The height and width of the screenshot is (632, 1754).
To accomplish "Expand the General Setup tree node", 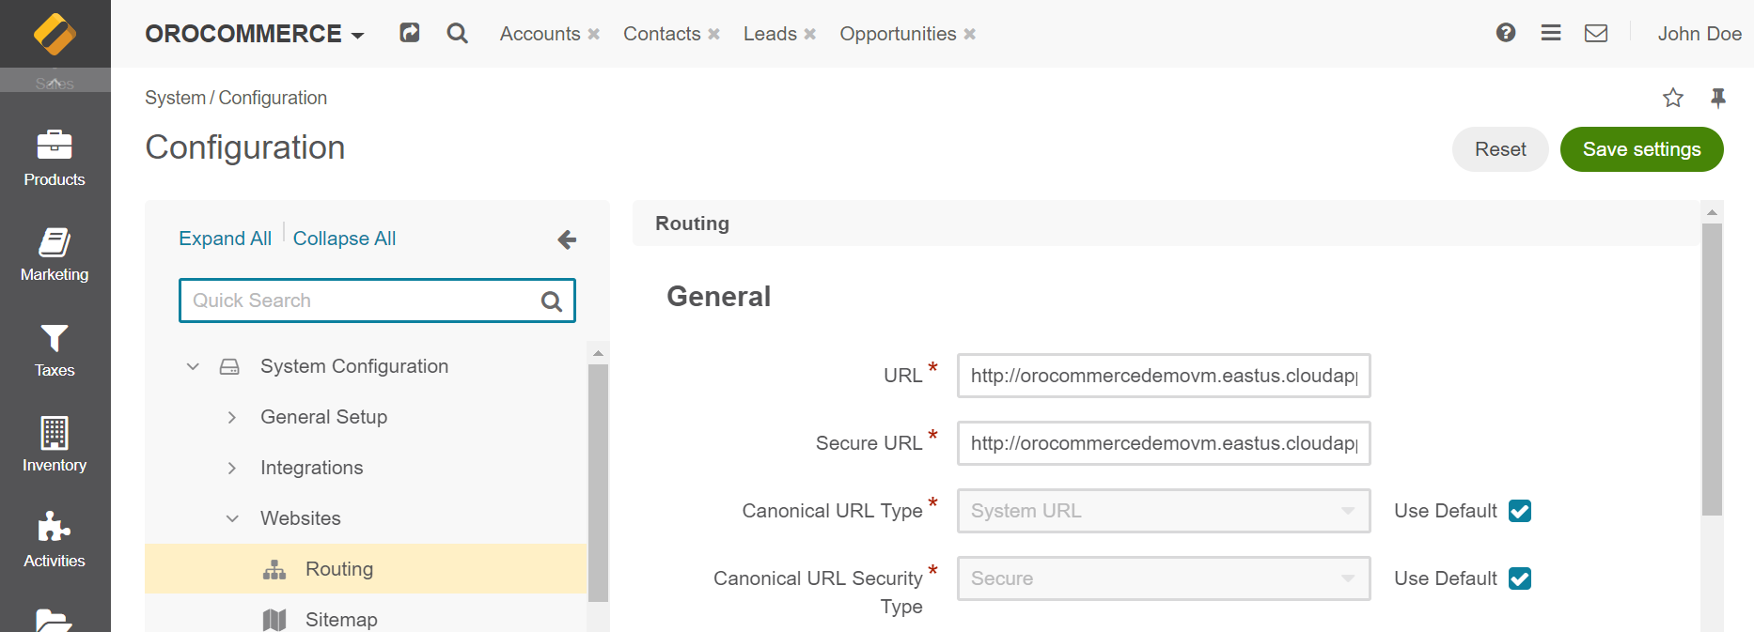I will [232, 417].
